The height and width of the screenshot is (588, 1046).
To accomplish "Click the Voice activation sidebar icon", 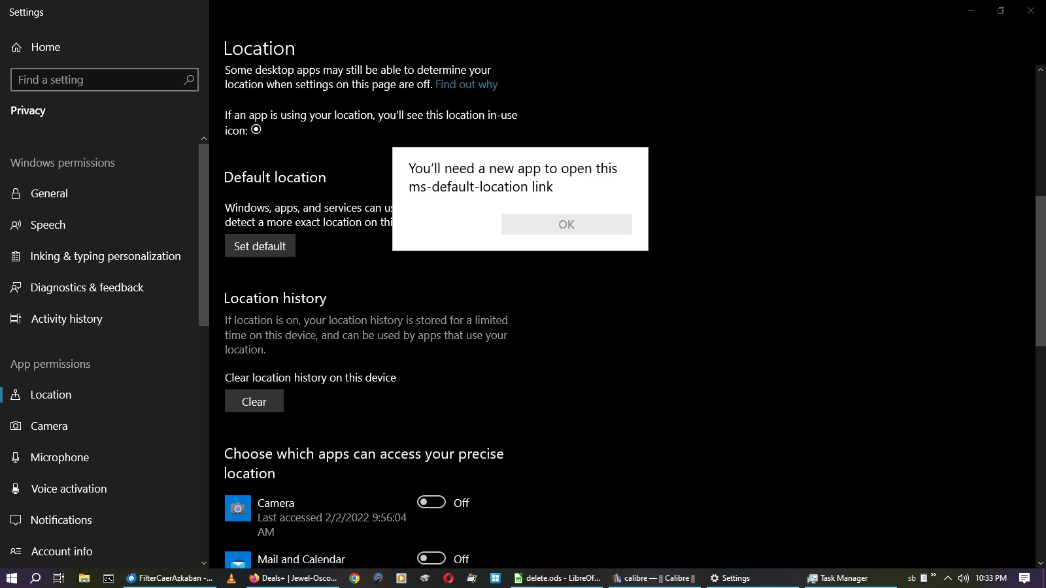I will pyautogui.click(x=16, y=489).
